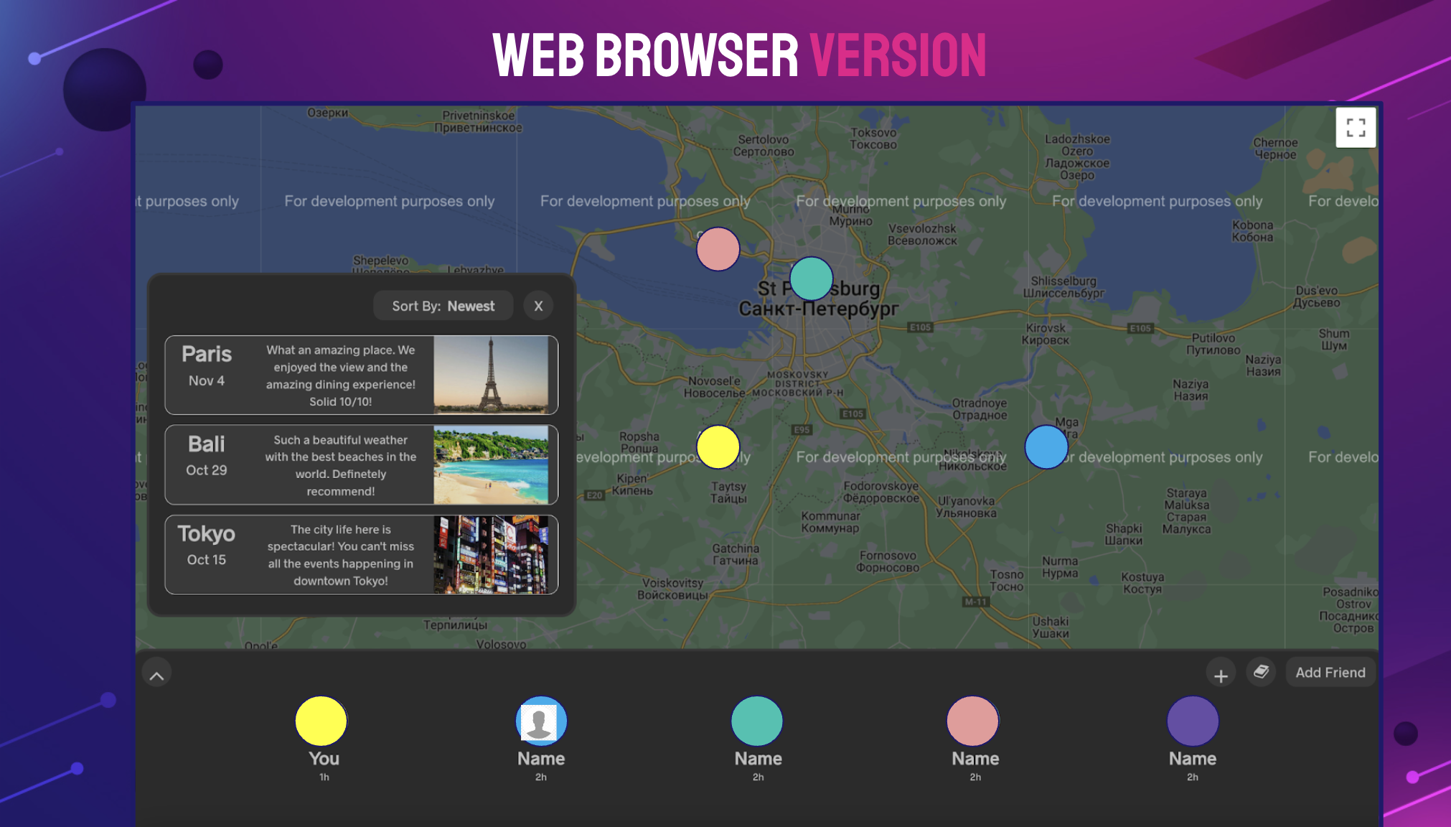Click the yellow map marker
Screen dimensions: 1451x827
click(x=718, y=447)
